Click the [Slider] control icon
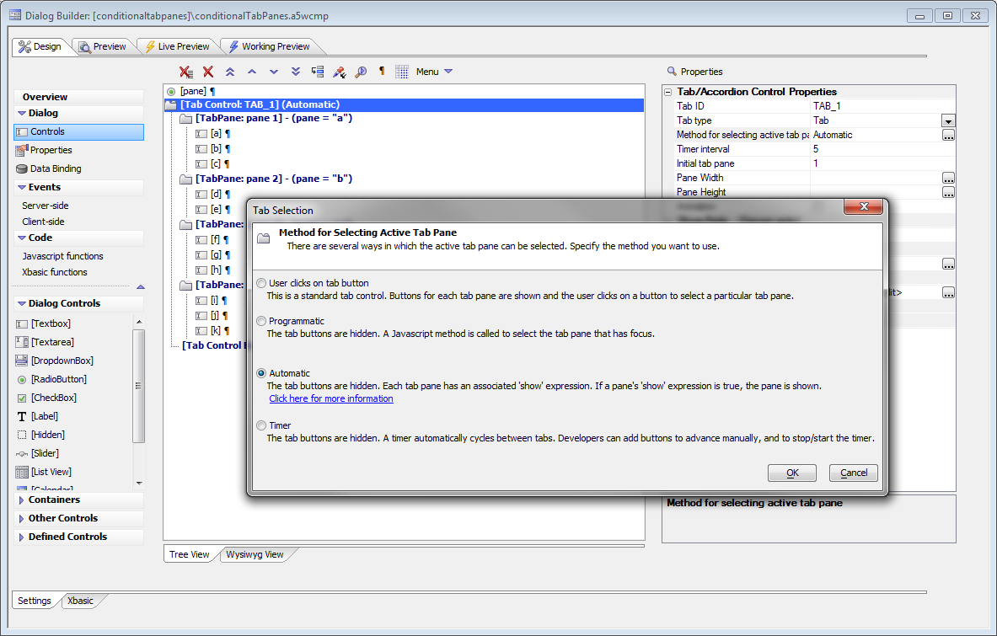This screenshot has width=997, height=636. pos(22,454)
